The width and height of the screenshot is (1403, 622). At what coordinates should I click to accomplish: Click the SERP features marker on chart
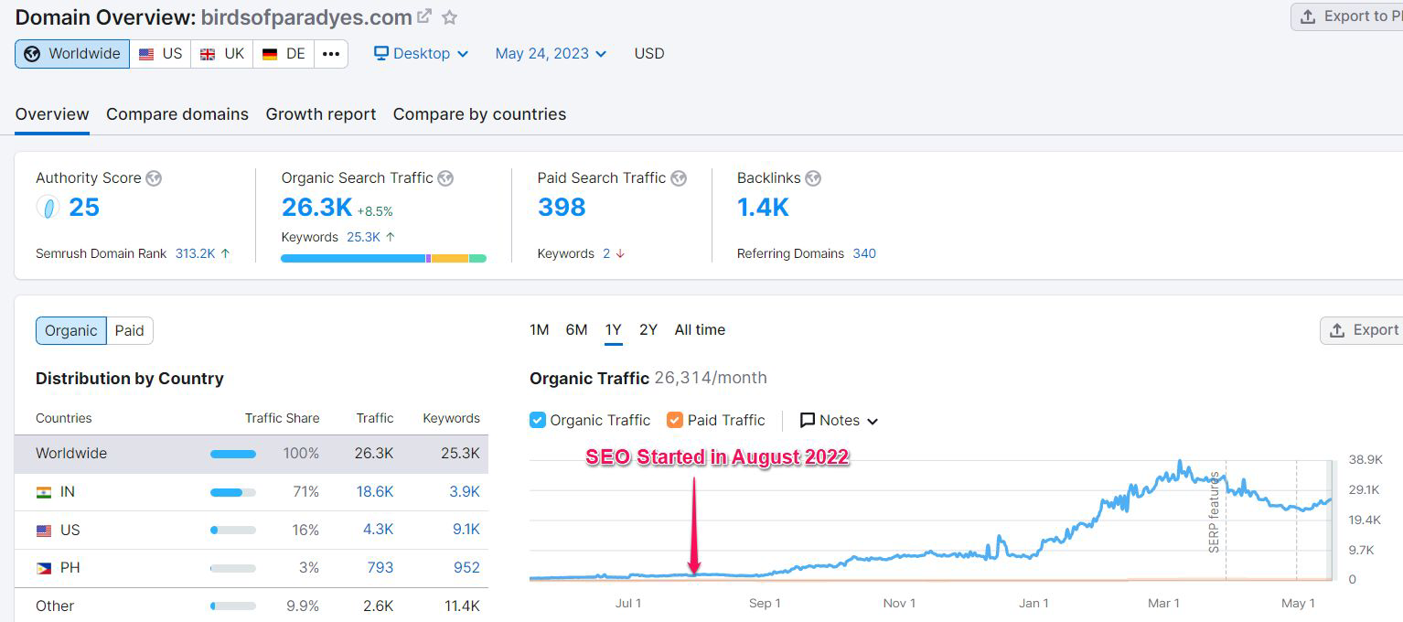(1215, 512)
